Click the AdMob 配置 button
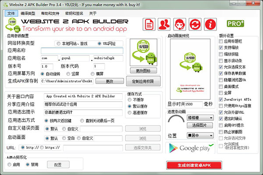The width and height of the screenshot is (263, 175). click(x=58, y=164)
